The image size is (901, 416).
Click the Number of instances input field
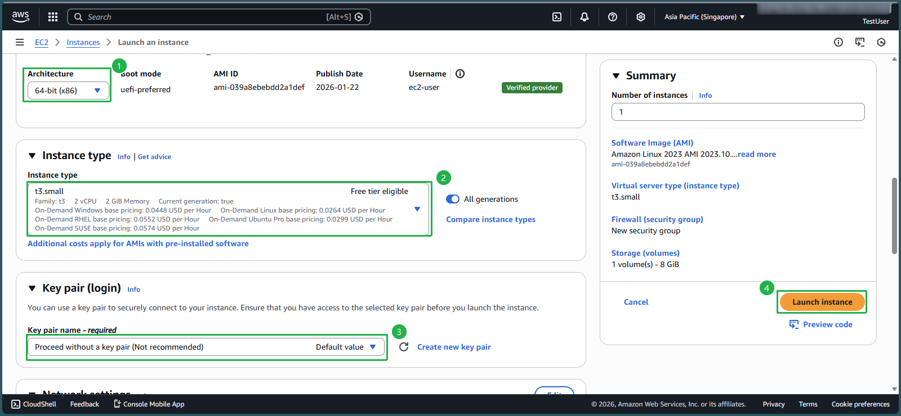coord(738,112)
